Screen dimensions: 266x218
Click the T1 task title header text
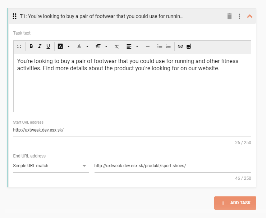pyautogui.click(x=102, y=16)
